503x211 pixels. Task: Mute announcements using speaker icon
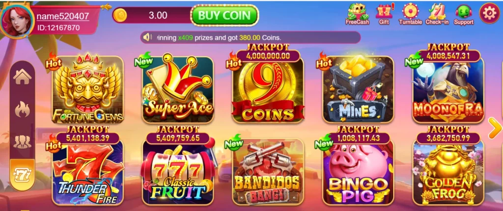click(x=147, y=37)
